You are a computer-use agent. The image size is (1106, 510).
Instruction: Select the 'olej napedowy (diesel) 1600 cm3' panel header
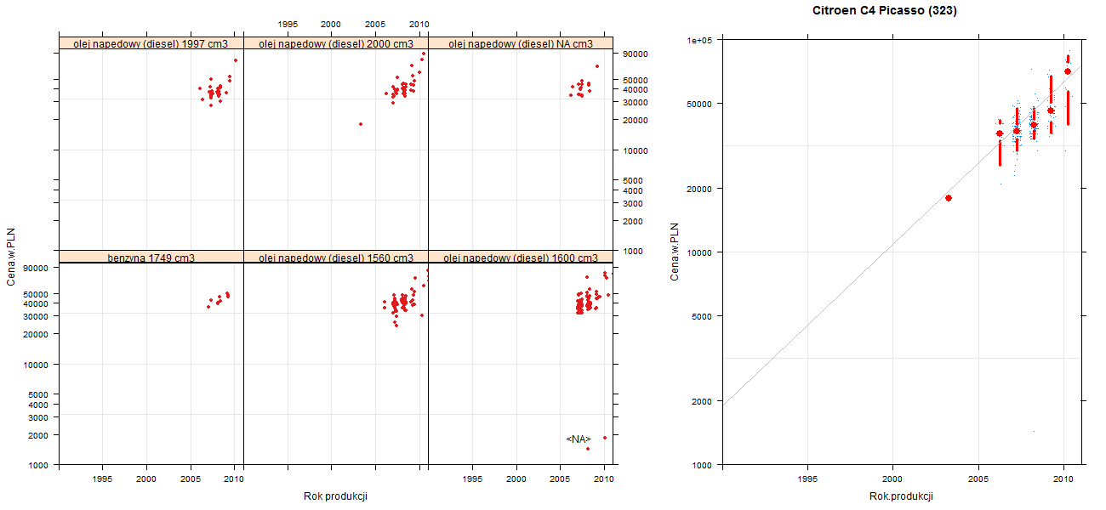521,258
